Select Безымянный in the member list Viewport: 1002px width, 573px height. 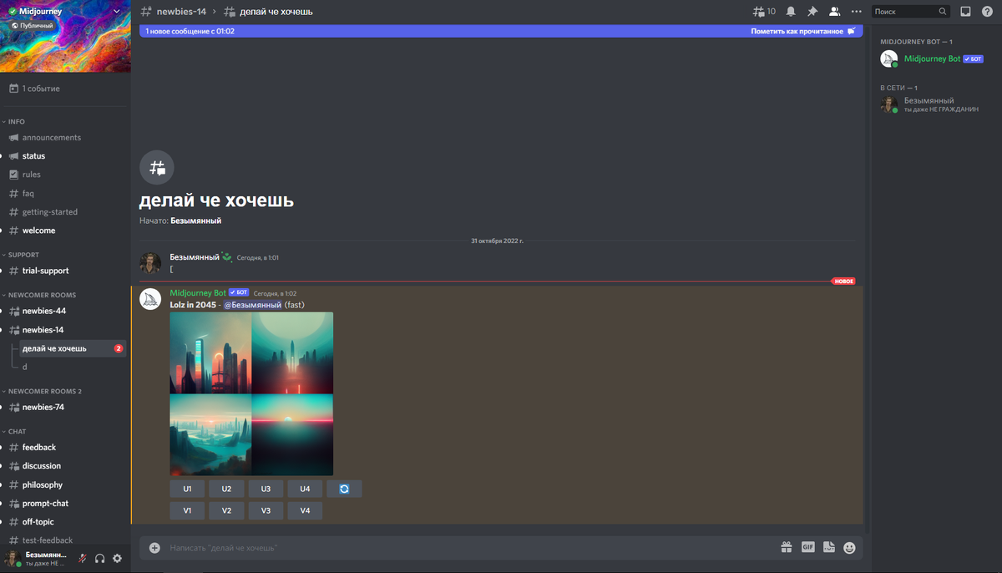(x=934, y=104)
